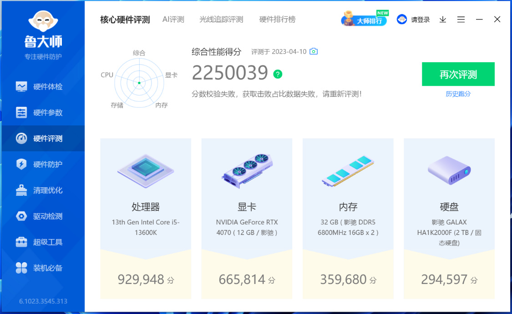Image resolution: width=512 pixels, height=314 pixels.
Task: Click the 评测于 2023-04-10 date text
Action: tap(279, 51)
